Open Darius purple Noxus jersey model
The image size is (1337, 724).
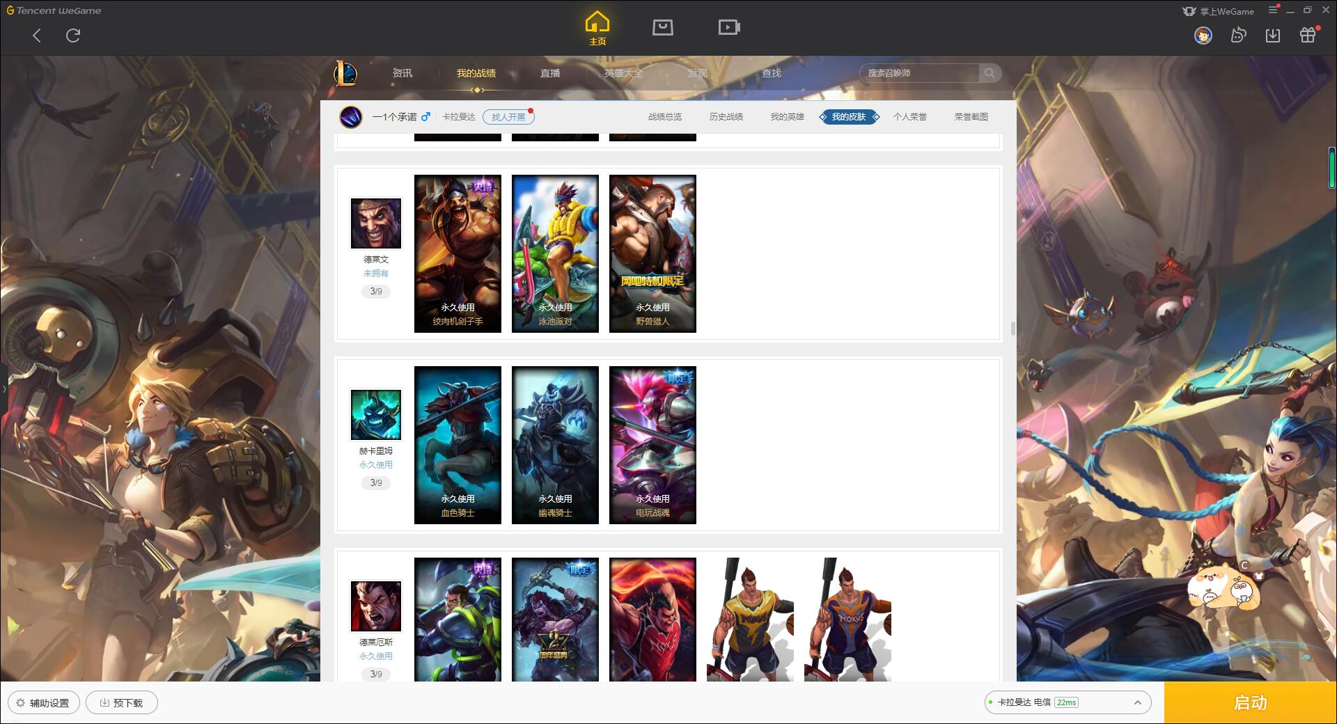click(x=847, y=620)
